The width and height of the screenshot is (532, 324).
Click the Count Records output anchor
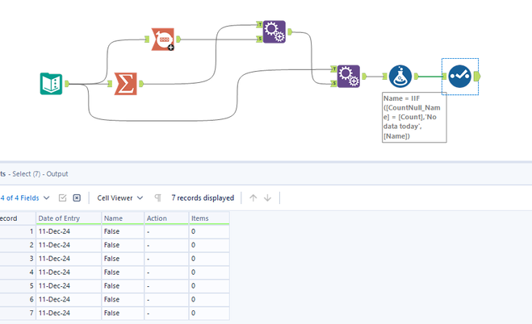click(x=178, y=39)
